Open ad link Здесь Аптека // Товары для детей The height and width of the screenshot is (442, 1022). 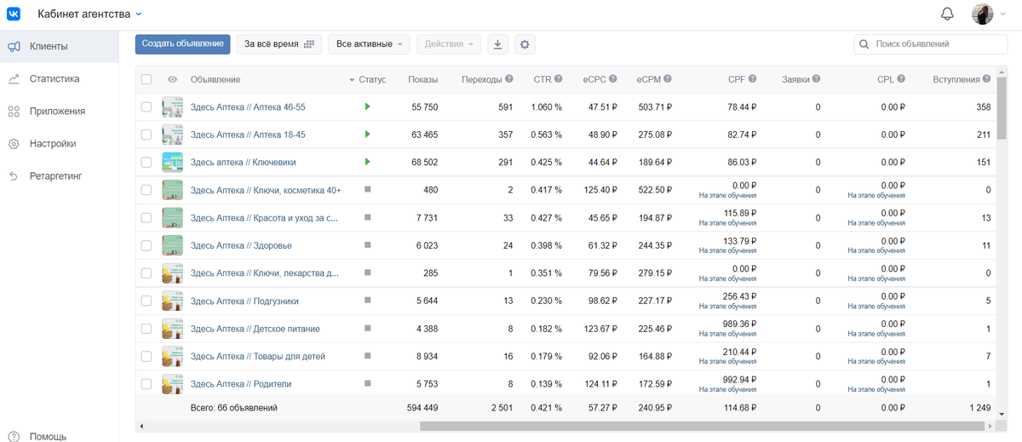[x=258, y=356]
